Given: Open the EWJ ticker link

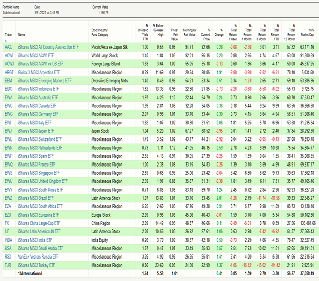Looking at the screenshot, I should point(8,131).
